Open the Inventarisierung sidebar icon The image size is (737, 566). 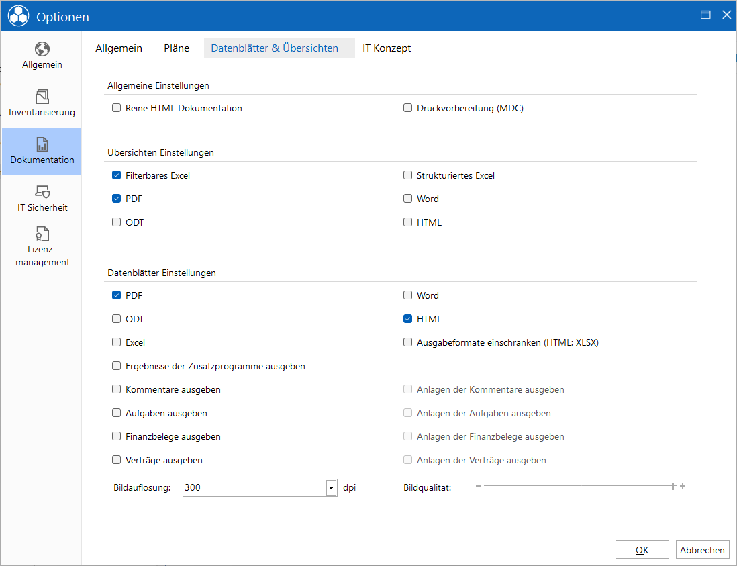tap(42, 97)
